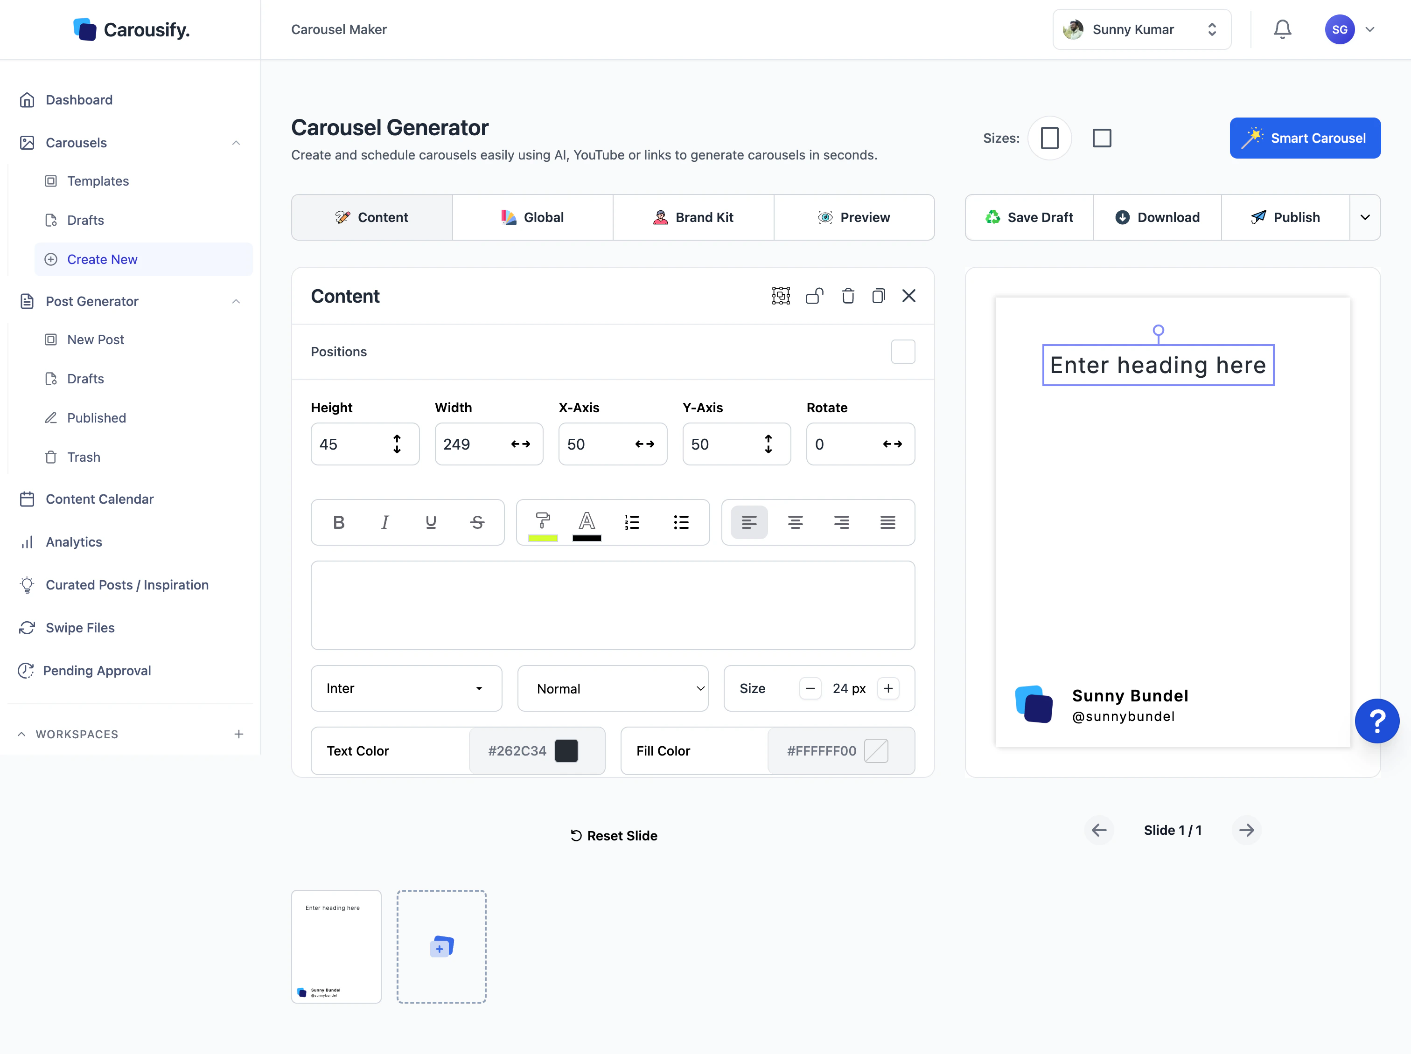1411x1054 pixels.
Task: Open the Text Color swatch #262C34
Action: coord(566,750)
